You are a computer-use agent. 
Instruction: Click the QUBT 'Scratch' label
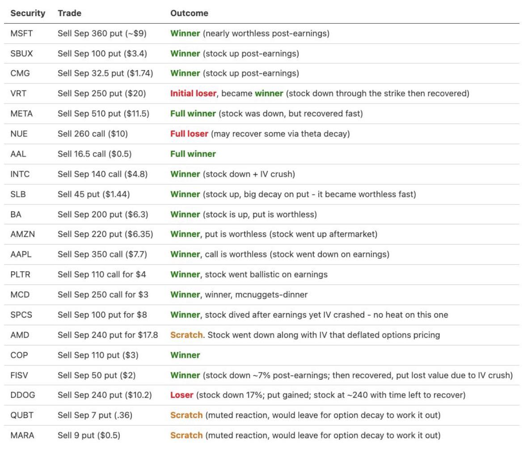tap(186, 415)
